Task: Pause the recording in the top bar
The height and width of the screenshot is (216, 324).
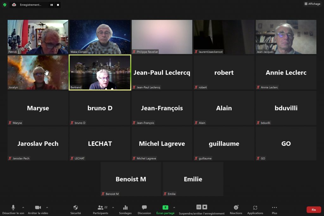Action: pos(52,5)
